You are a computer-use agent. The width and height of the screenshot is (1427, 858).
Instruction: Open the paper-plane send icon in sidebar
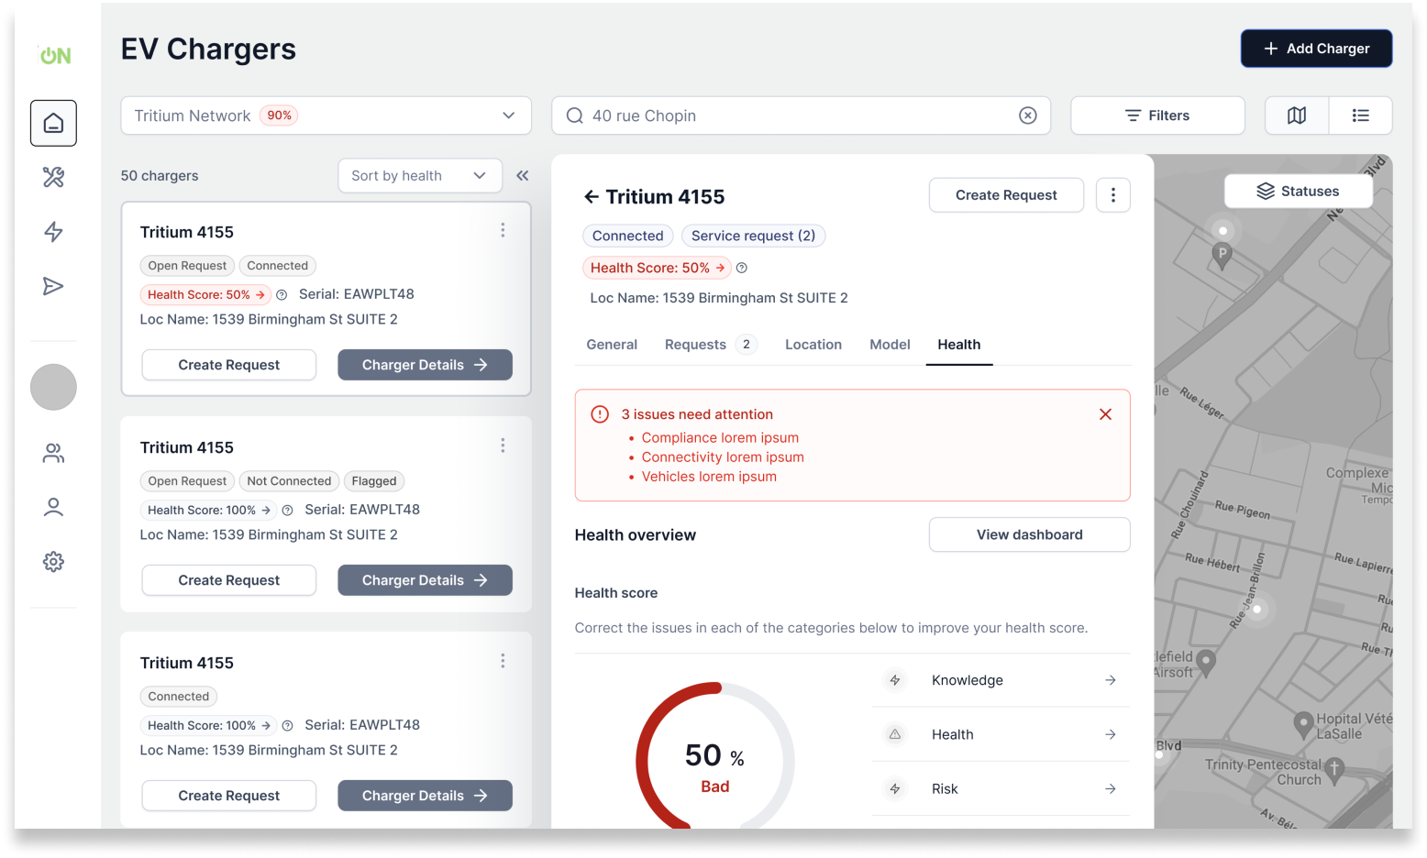[53, 287]
